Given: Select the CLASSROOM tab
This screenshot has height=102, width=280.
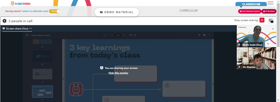Looking at the screenshot, I should (251, 4).
